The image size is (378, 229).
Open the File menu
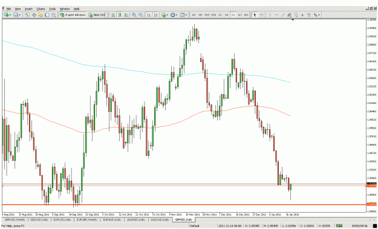[8, 9]
